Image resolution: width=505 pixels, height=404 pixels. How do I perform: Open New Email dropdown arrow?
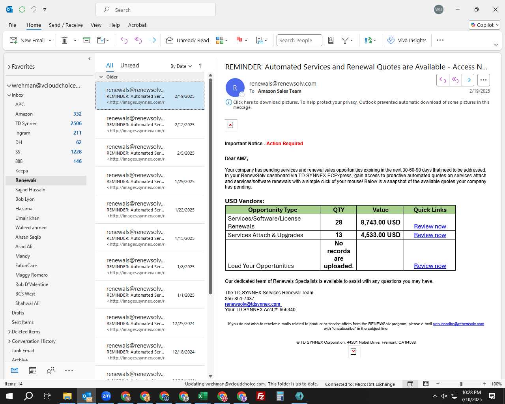[50, 41]
